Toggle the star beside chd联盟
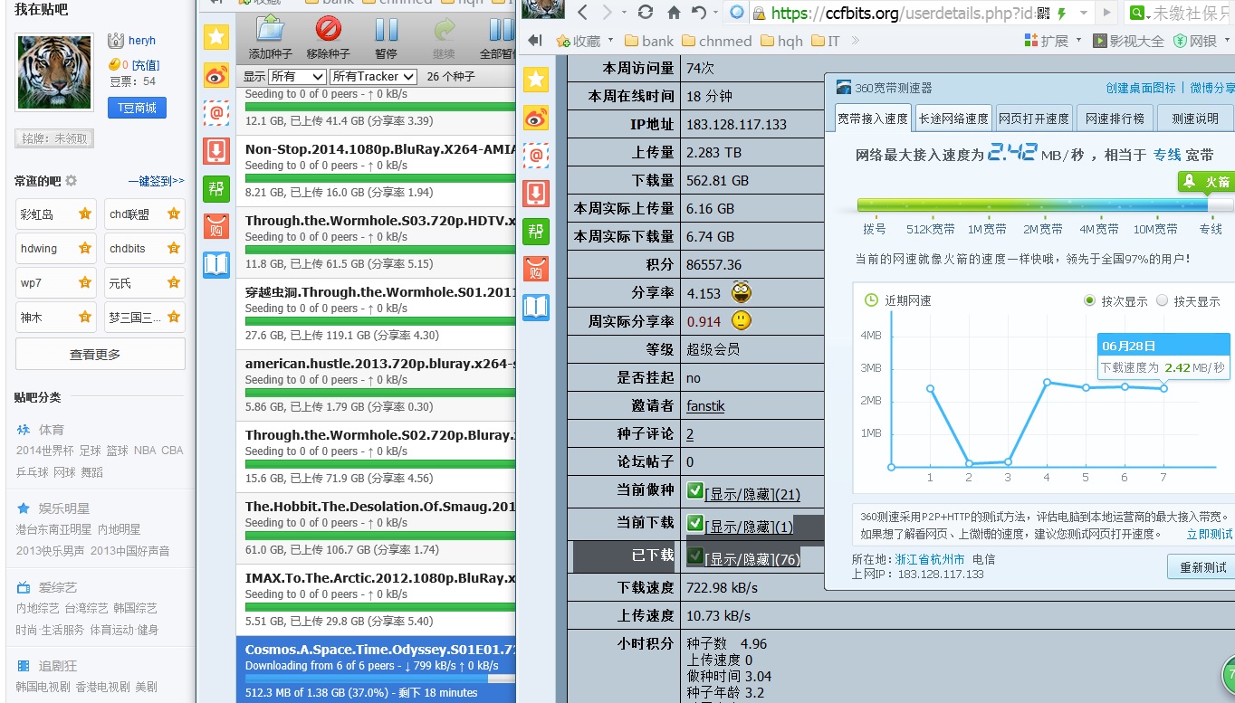1235x703 pixels. pos(174,214)
